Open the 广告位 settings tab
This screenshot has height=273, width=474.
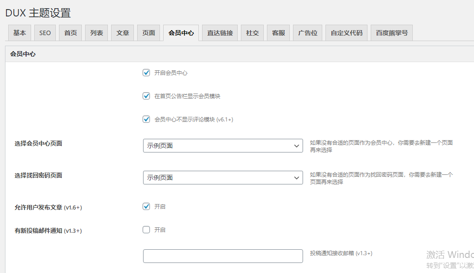[307, 32]
